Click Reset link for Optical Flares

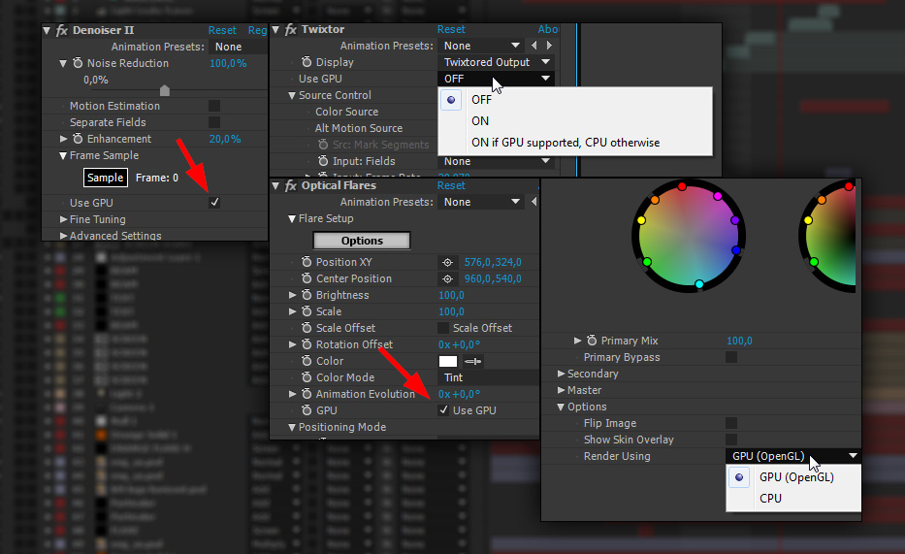pyautogui.click(x=451, y=185)
